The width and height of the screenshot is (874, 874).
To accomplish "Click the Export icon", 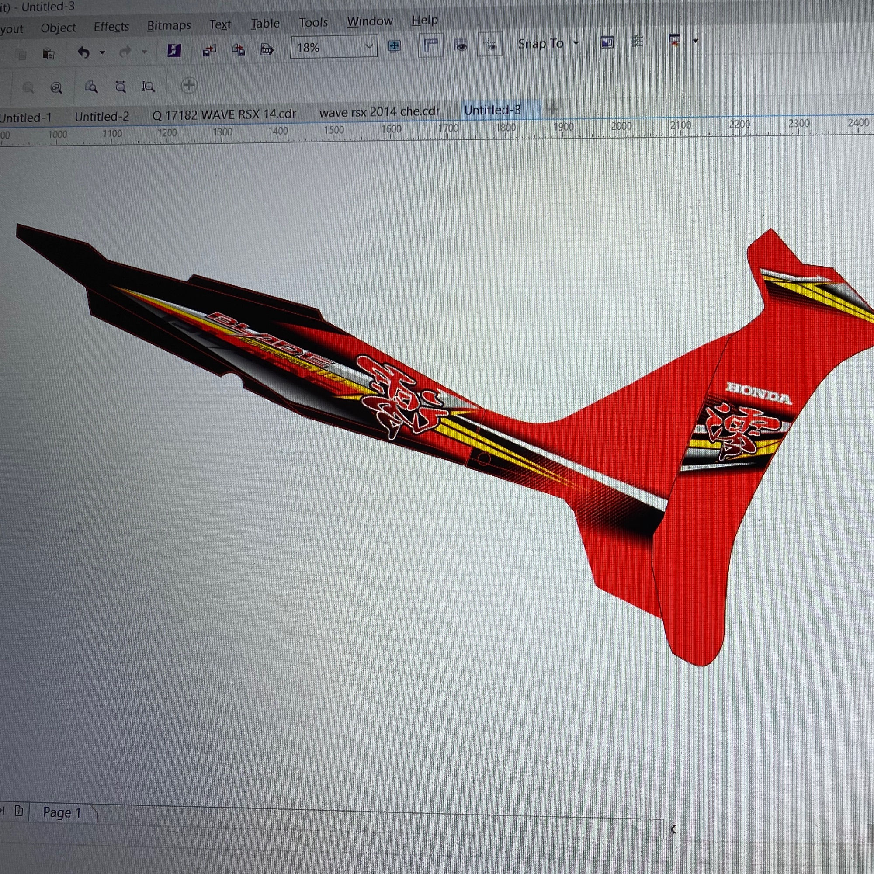I will pyautogui.click(x=239, y=49).
